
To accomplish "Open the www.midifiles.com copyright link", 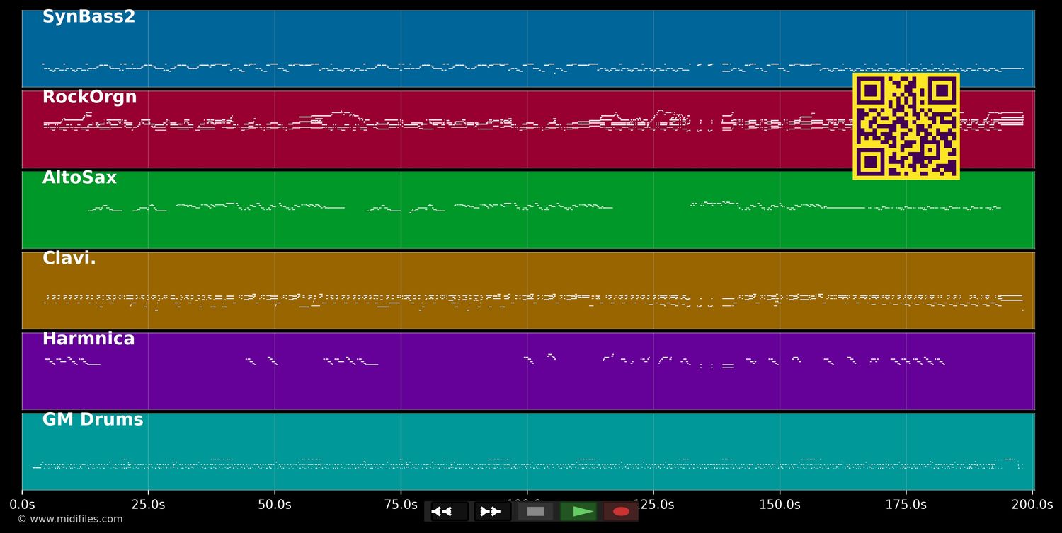I will pos(69,519).
